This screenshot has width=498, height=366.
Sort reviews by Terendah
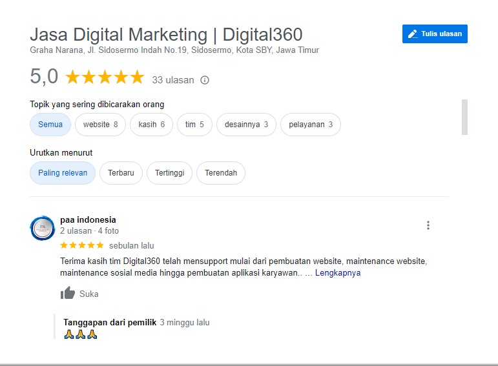point(221,173)
